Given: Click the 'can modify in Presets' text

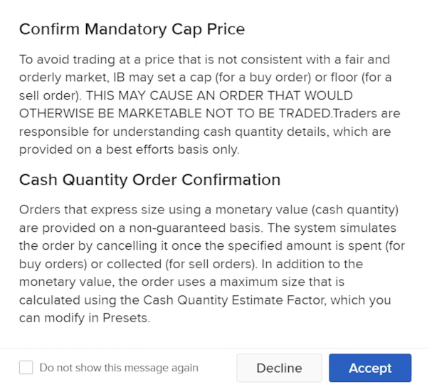Looking at the screenshot, I should (x=85, y=318).
